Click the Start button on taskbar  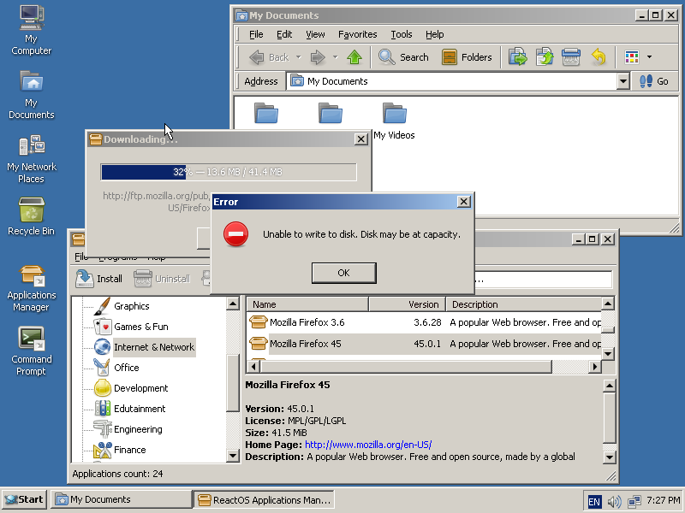tap(24, 499)
